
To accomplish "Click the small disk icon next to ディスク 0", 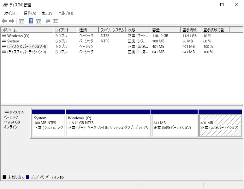I will [7, 112].
